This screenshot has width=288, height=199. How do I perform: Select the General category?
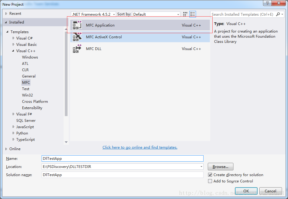coord(29,76)
